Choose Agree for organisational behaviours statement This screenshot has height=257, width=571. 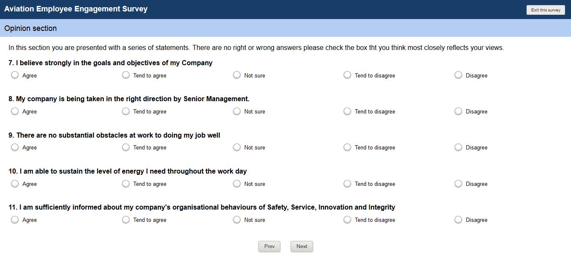click(15, 220)
